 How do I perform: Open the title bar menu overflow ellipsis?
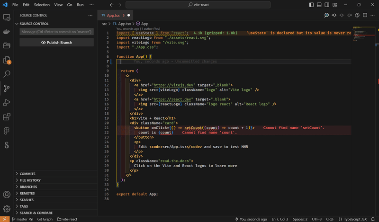coord(91,5)
